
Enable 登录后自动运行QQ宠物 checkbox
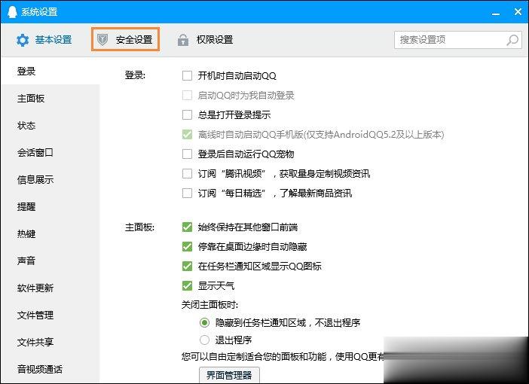click(x=187, y=154)
